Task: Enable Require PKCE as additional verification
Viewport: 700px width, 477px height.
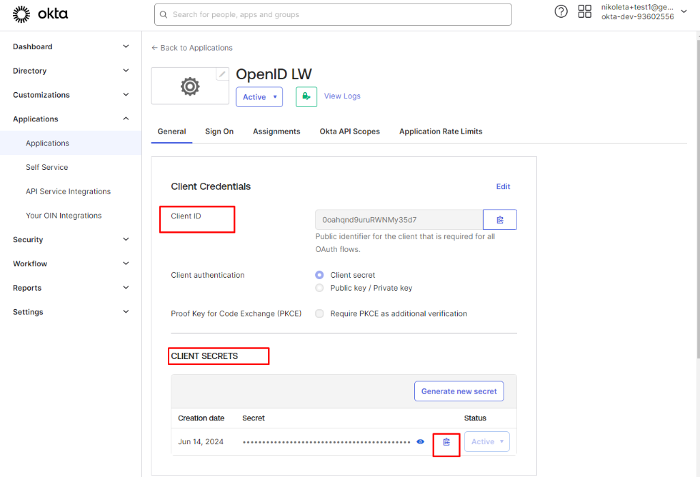Action: click(319, 313)
